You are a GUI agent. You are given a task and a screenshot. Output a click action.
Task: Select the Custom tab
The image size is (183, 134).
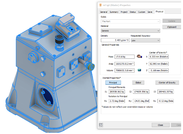pyautogui.click(x=141, y=12)
